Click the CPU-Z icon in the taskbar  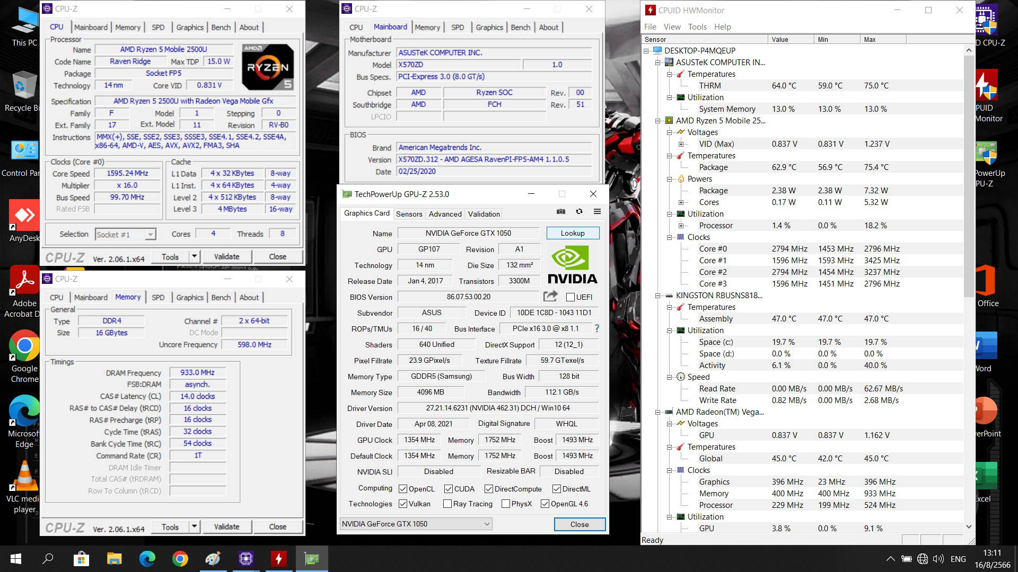245,559
